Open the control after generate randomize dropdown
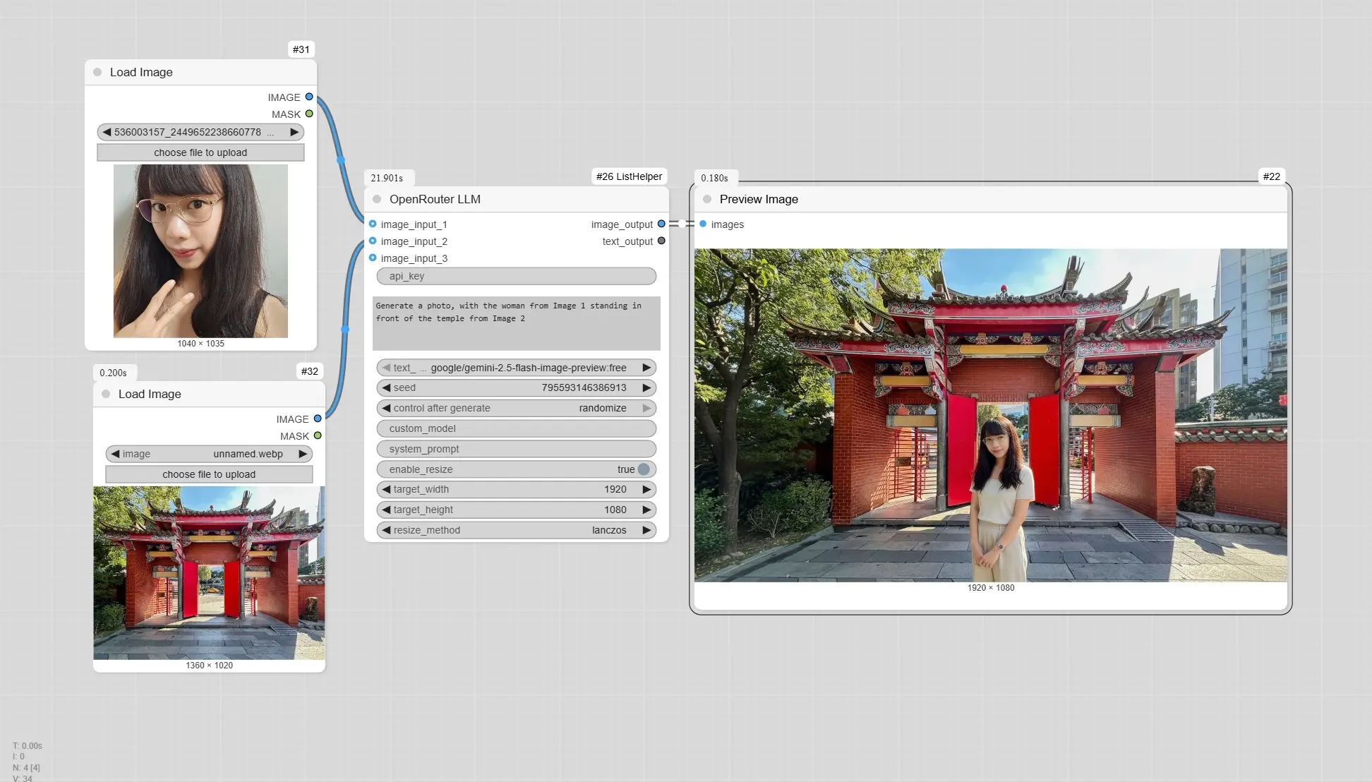This screenshot has height=782, width=1372. [517, 408]
